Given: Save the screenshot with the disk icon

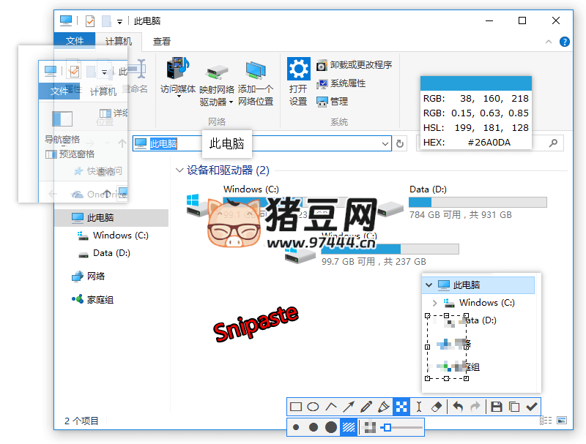Looking at the screenshot, I should coord(497,406).
